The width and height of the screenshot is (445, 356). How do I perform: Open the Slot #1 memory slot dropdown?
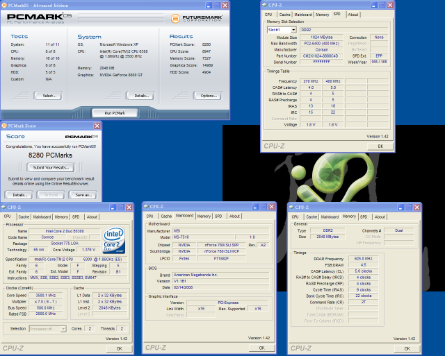point(293,30)
